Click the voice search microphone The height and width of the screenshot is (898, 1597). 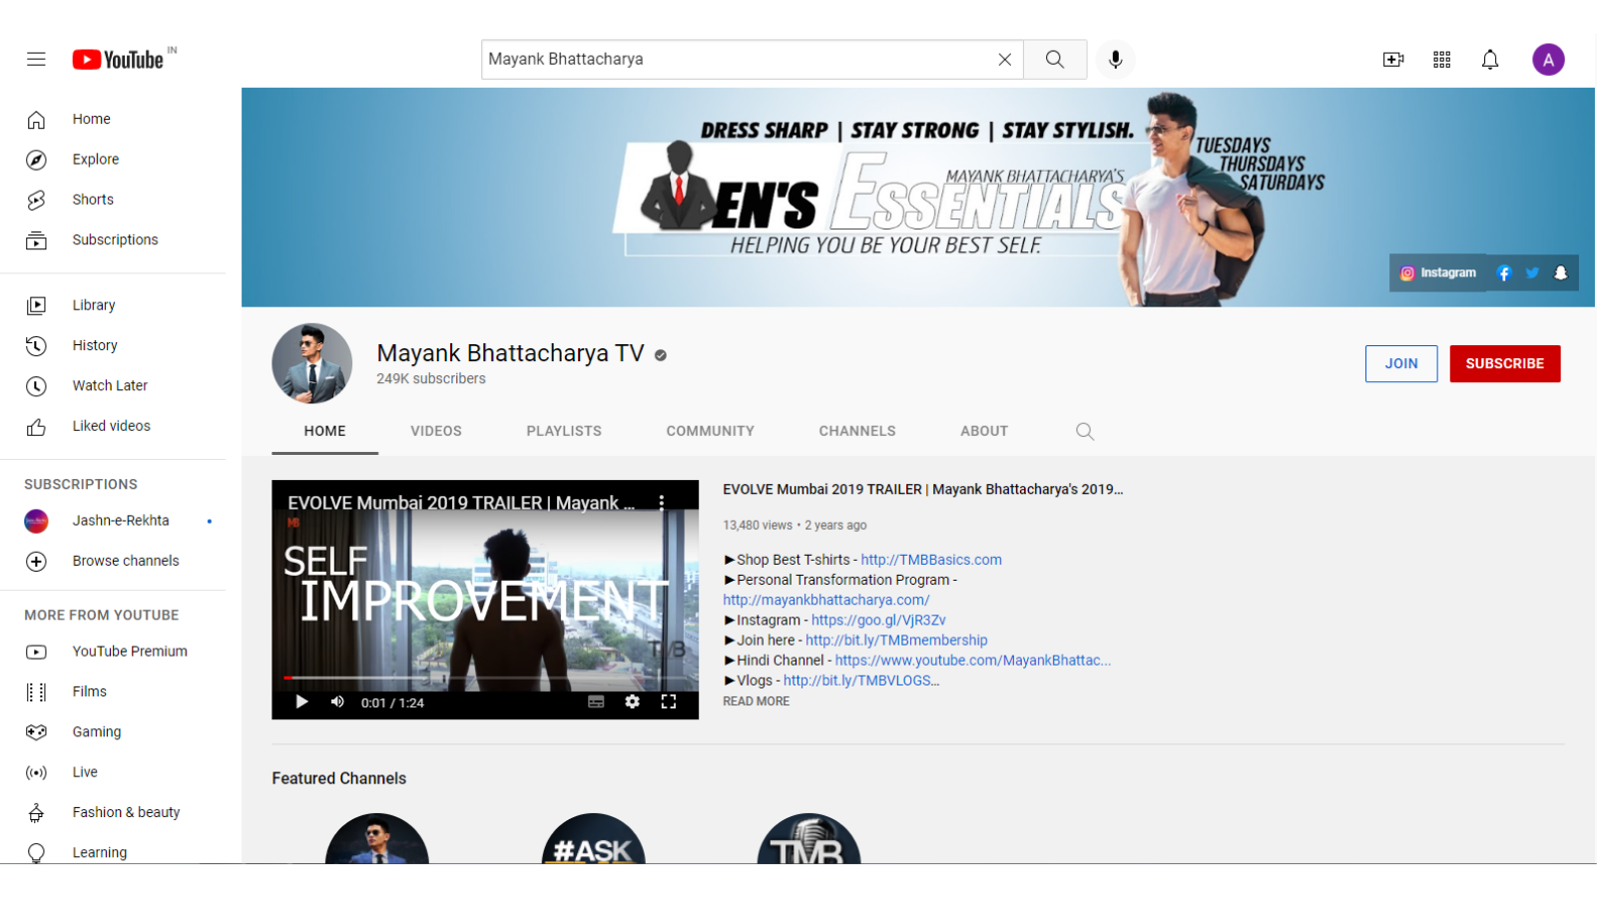point(1115,59)
